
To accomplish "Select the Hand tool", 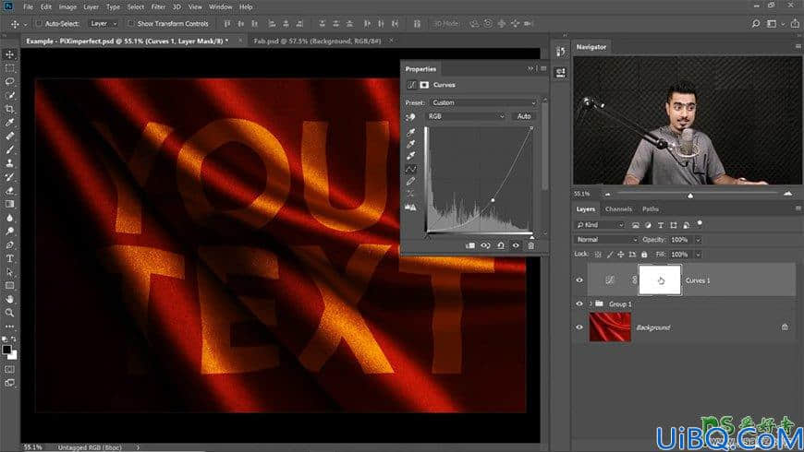I will click(10, 299).
